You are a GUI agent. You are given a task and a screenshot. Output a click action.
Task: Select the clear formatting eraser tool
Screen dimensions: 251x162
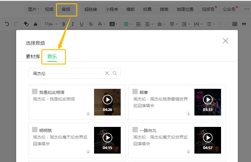click(x=26, y=24)
